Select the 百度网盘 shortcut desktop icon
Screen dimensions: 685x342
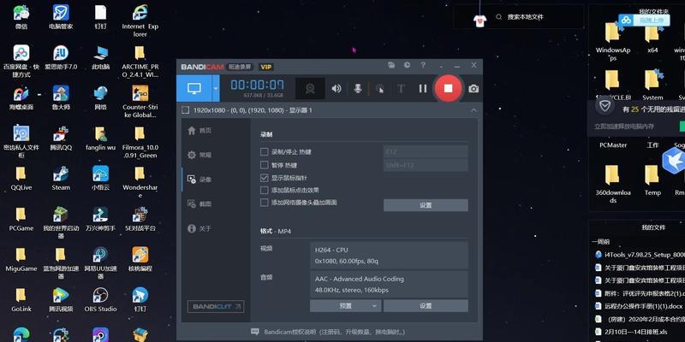21,61
